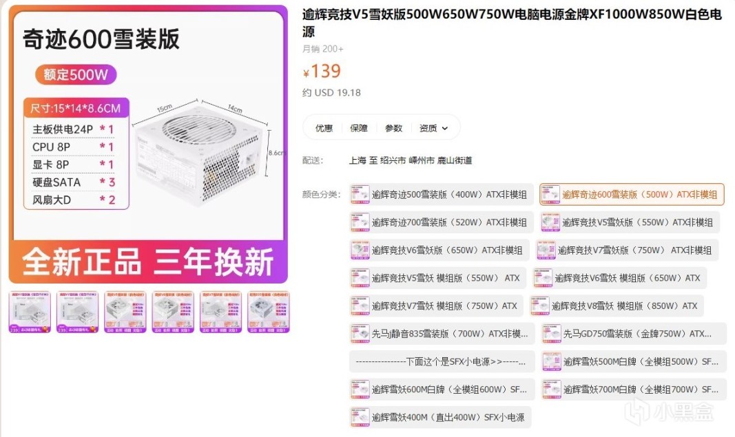This screenshot has height=437, width=735.
Task: Select the first gallery thumbnail image
Action: coord(30,312)
